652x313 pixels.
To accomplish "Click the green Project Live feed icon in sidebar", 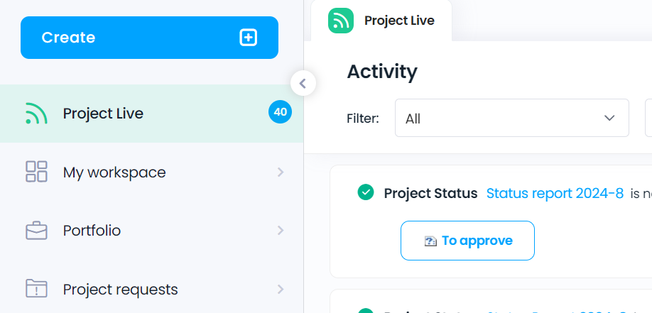I will point(36,114).
